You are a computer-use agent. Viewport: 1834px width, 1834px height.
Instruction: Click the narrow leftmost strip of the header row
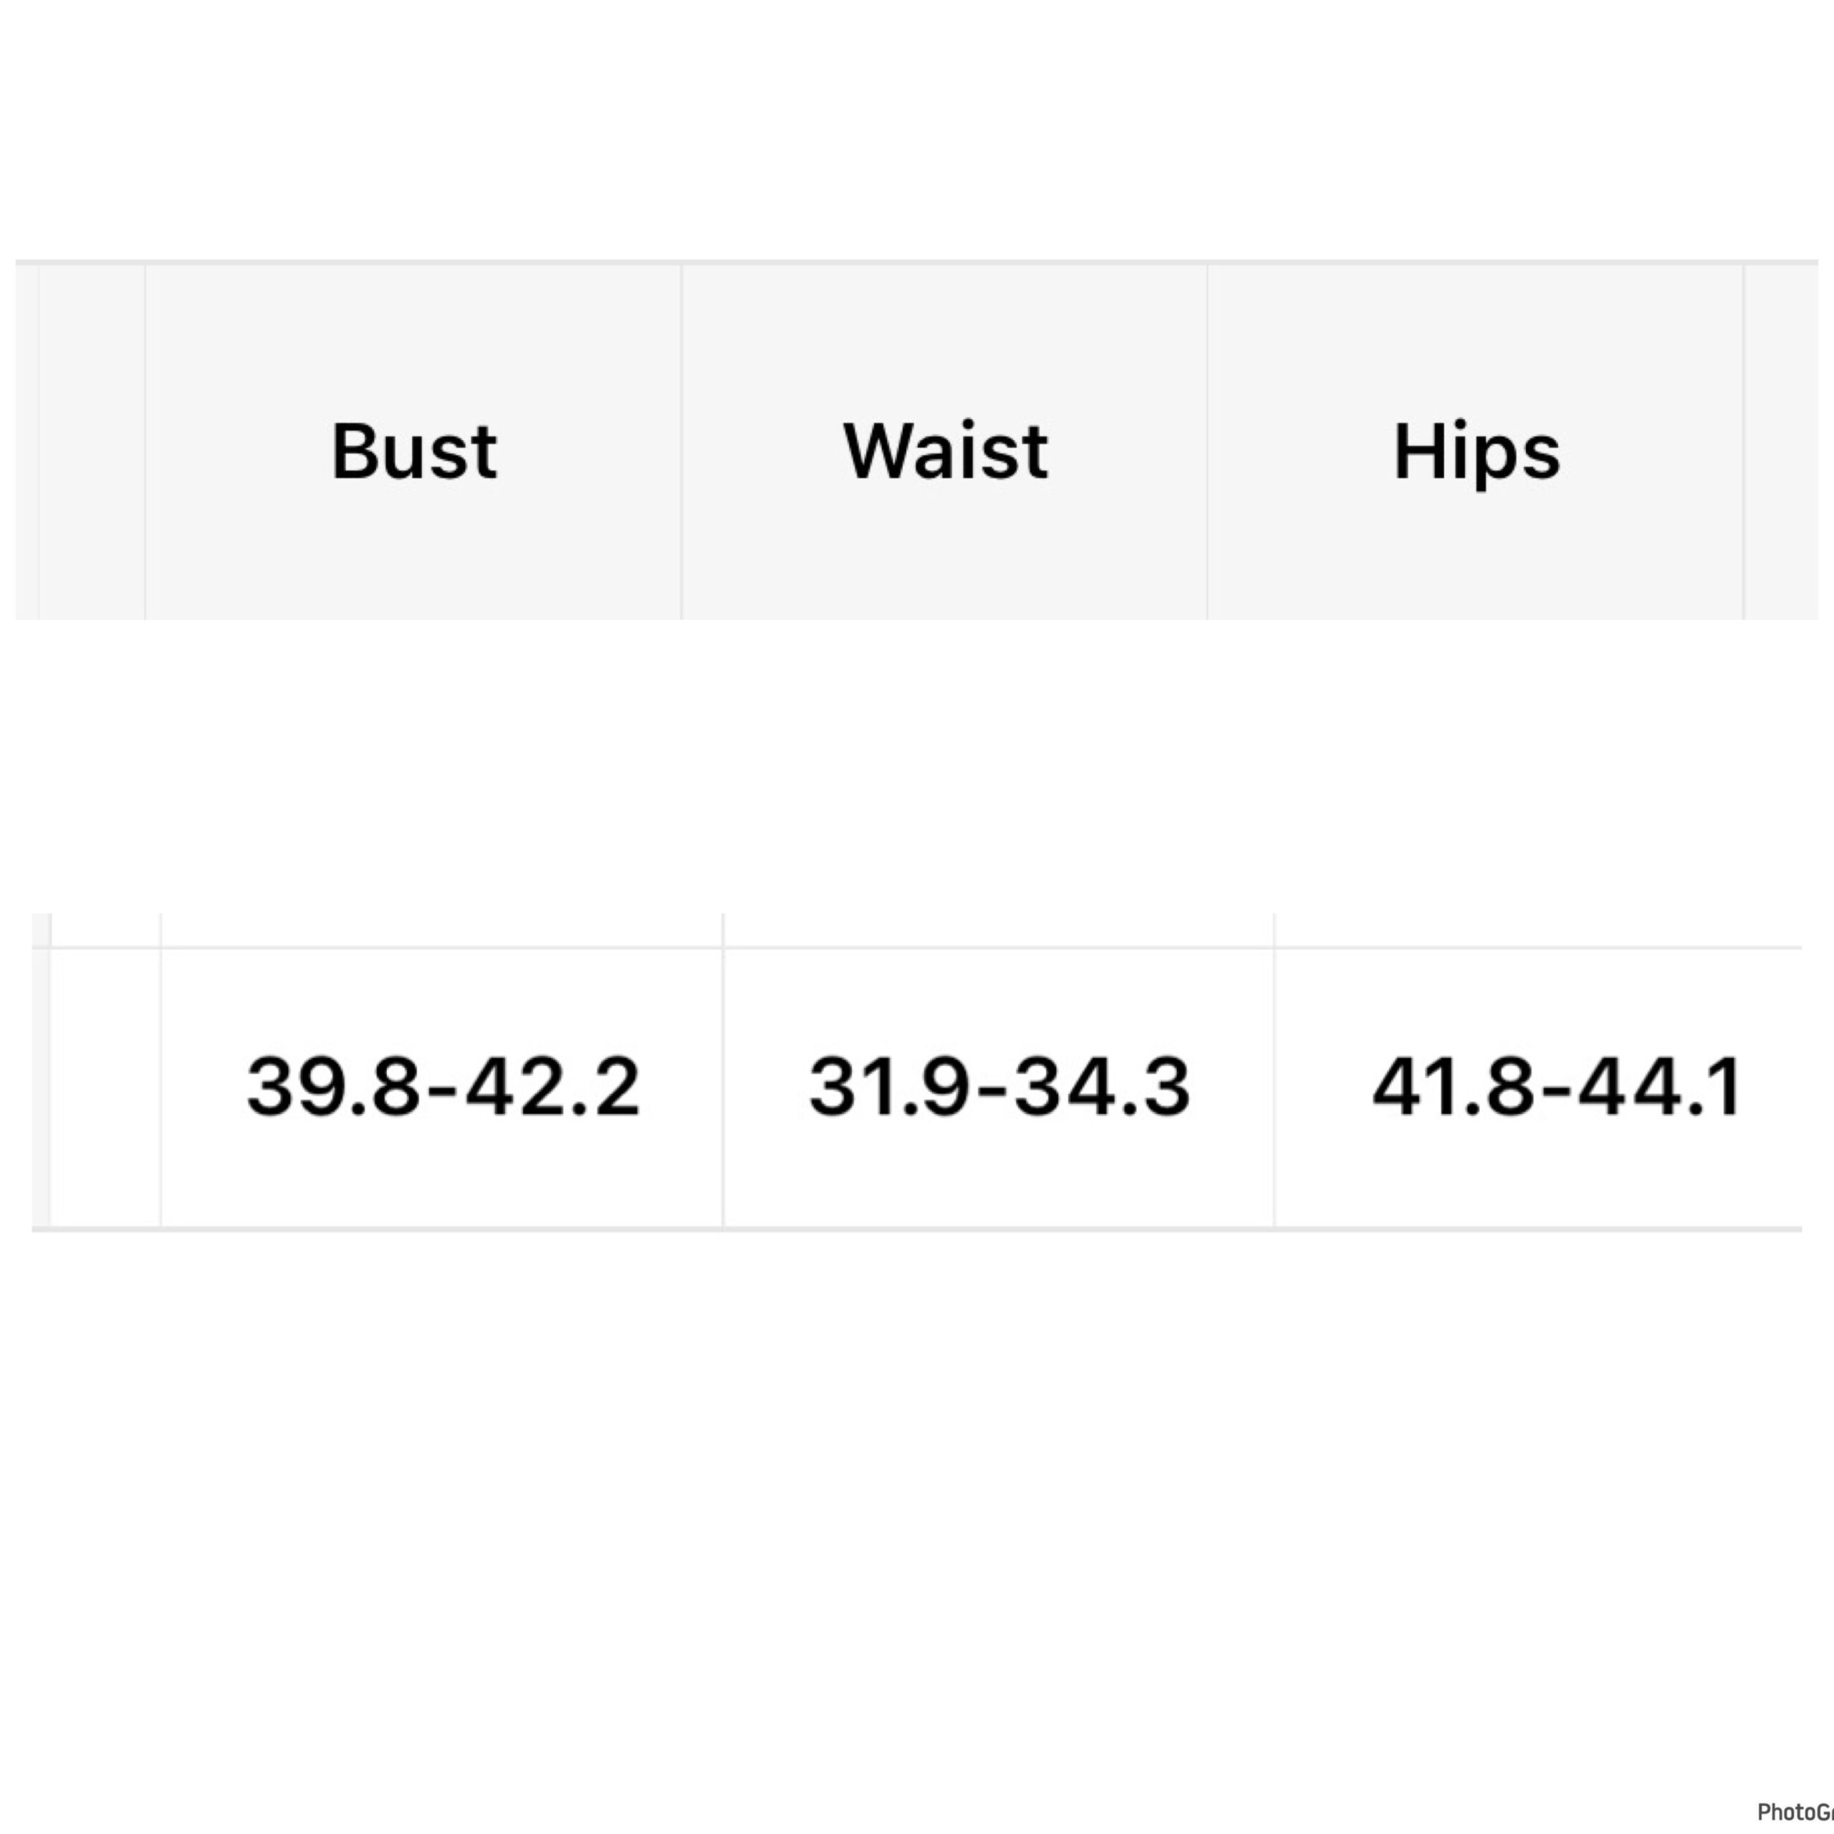point(27,442)
